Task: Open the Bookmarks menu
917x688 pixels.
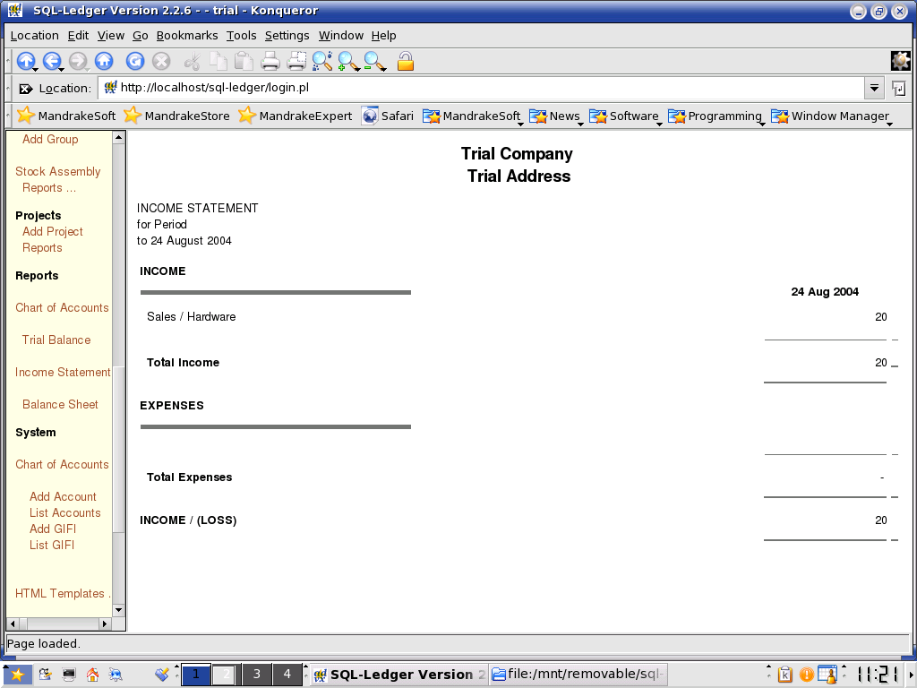Action: [x=187, y=36]
